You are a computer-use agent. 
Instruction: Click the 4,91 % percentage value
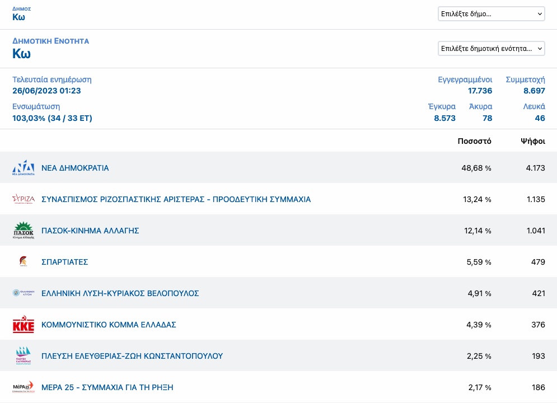(479, 293)
